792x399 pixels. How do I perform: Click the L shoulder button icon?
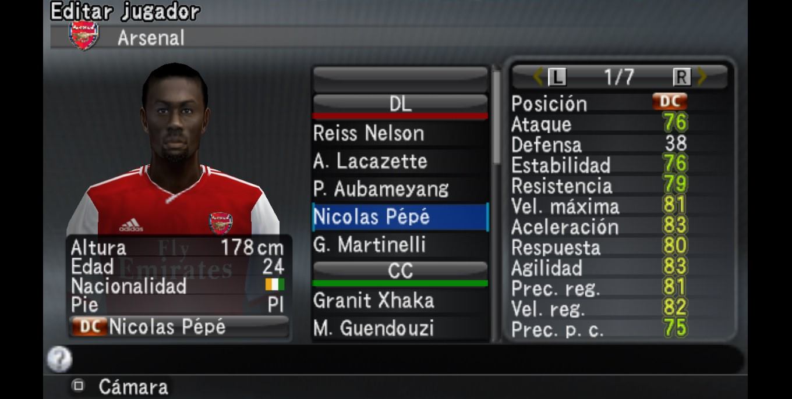click(x=557, y=77)
